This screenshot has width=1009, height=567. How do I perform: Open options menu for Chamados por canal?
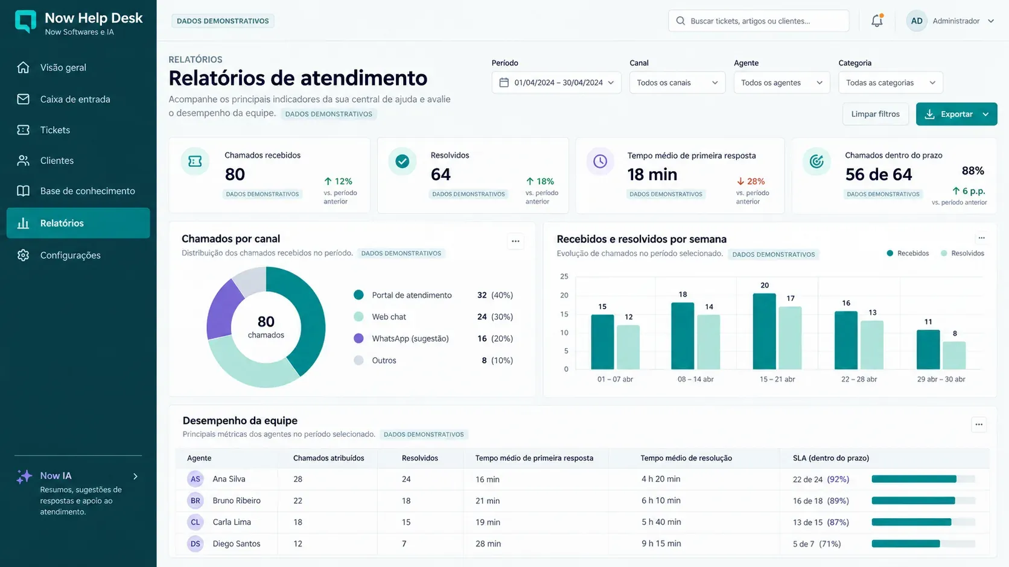pyautogui.click(x=515, y=241)
